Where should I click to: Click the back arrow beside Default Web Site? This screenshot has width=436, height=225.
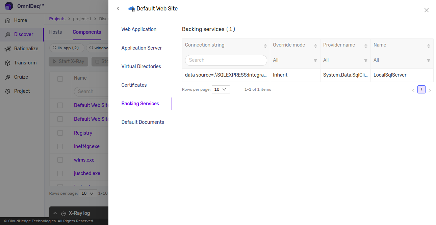118,8
